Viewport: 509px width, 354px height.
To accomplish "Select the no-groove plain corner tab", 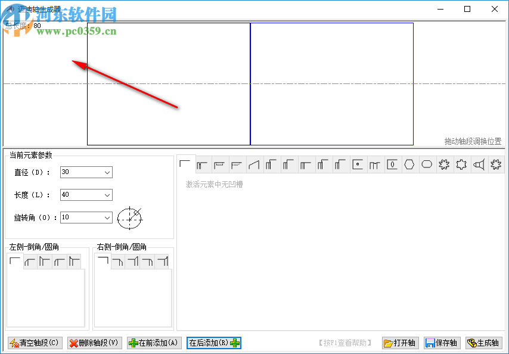I will 185,164.
